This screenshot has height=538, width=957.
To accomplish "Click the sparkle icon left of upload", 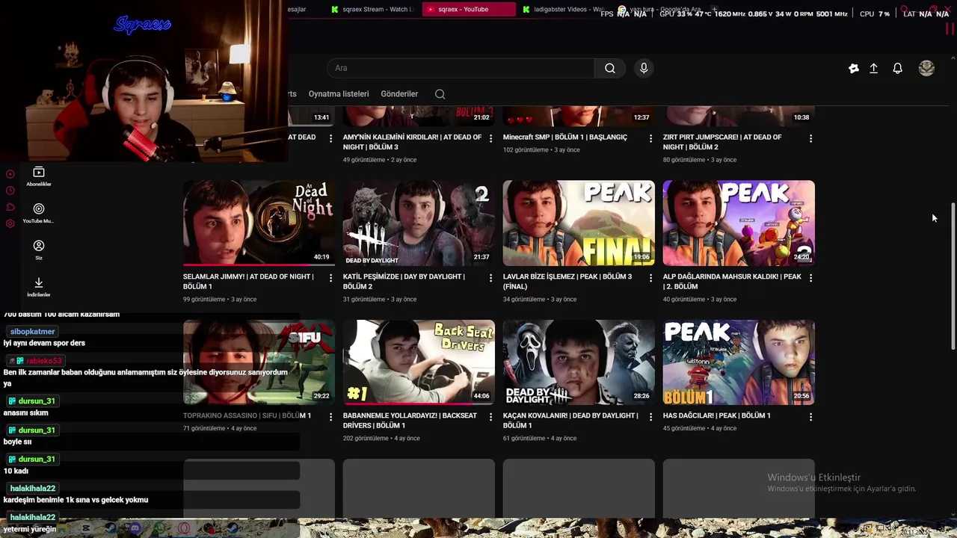I will tap(854, 68).
